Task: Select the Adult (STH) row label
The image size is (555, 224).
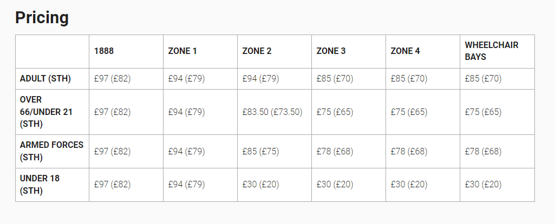Action: click(45, 79)
